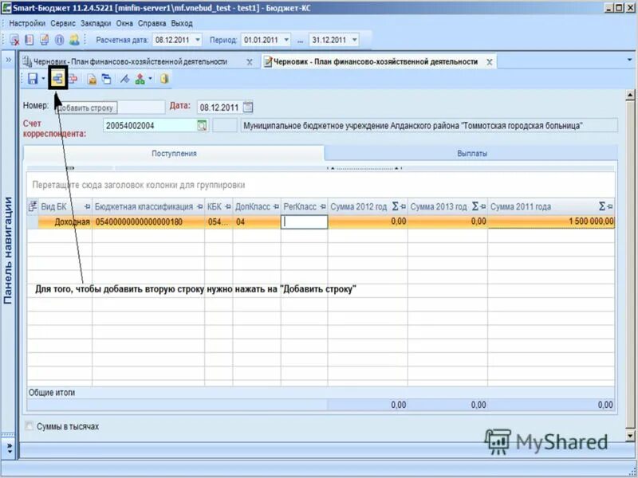This screenshot has width=638, height=478.
Task: Close the active Черновик tab
Action: [490, 62]
